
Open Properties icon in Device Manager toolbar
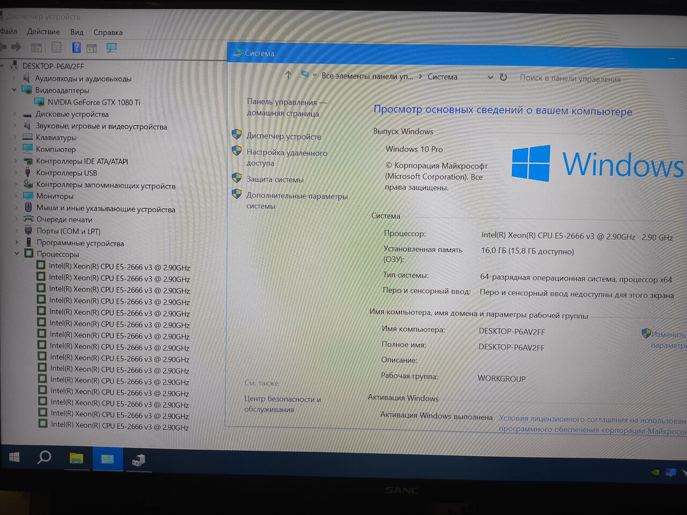[56, 48]
